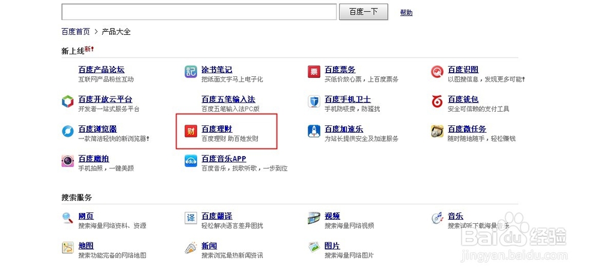Click the text 为站长提供安全及加速服务
The height and width of the screenshot is (276, 601).
tap(361, 139)
